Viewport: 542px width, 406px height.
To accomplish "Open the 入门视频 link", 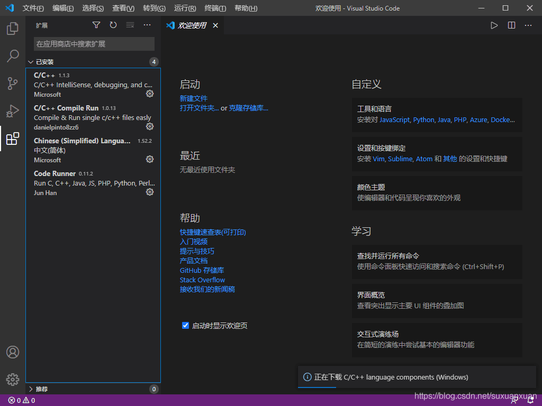I will [x=194, y=242].
